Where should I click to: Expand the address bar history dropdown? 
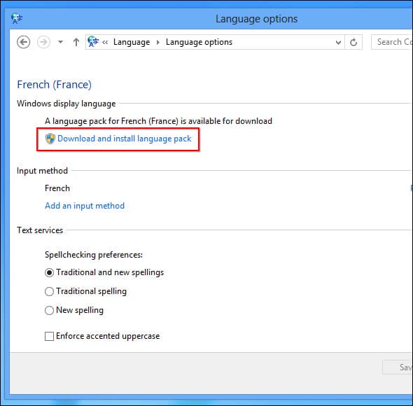(x=339, y=42)
